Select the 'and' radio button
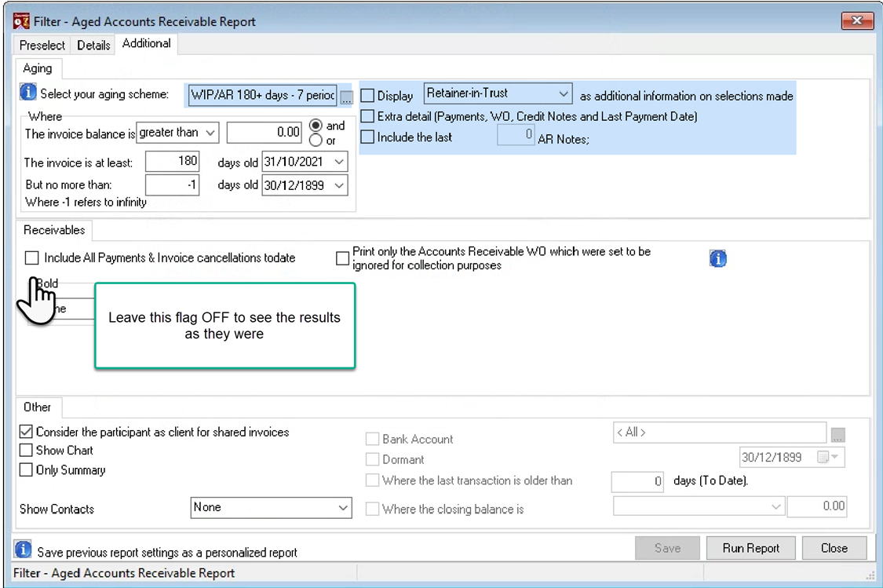Image resolution: width=883 pixels, height=588 pixels. click(x=316, y=126)
